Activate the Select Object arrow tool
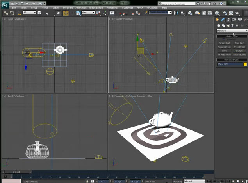The height and width of the screenshot is (183, 248). [47, 13]
